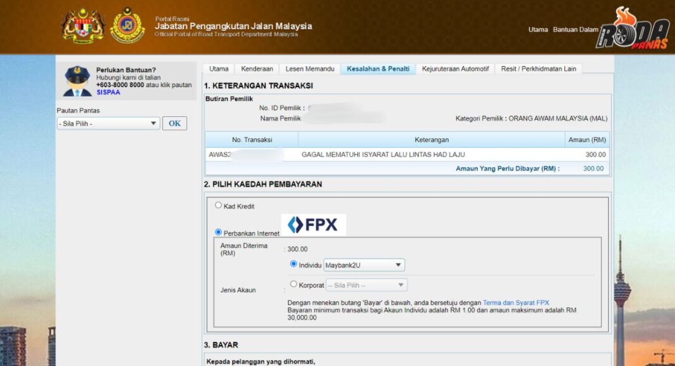Screen dimensions: 675x366
Task: Open the Maybank2U bank dropdown
Action: point(363,265)
